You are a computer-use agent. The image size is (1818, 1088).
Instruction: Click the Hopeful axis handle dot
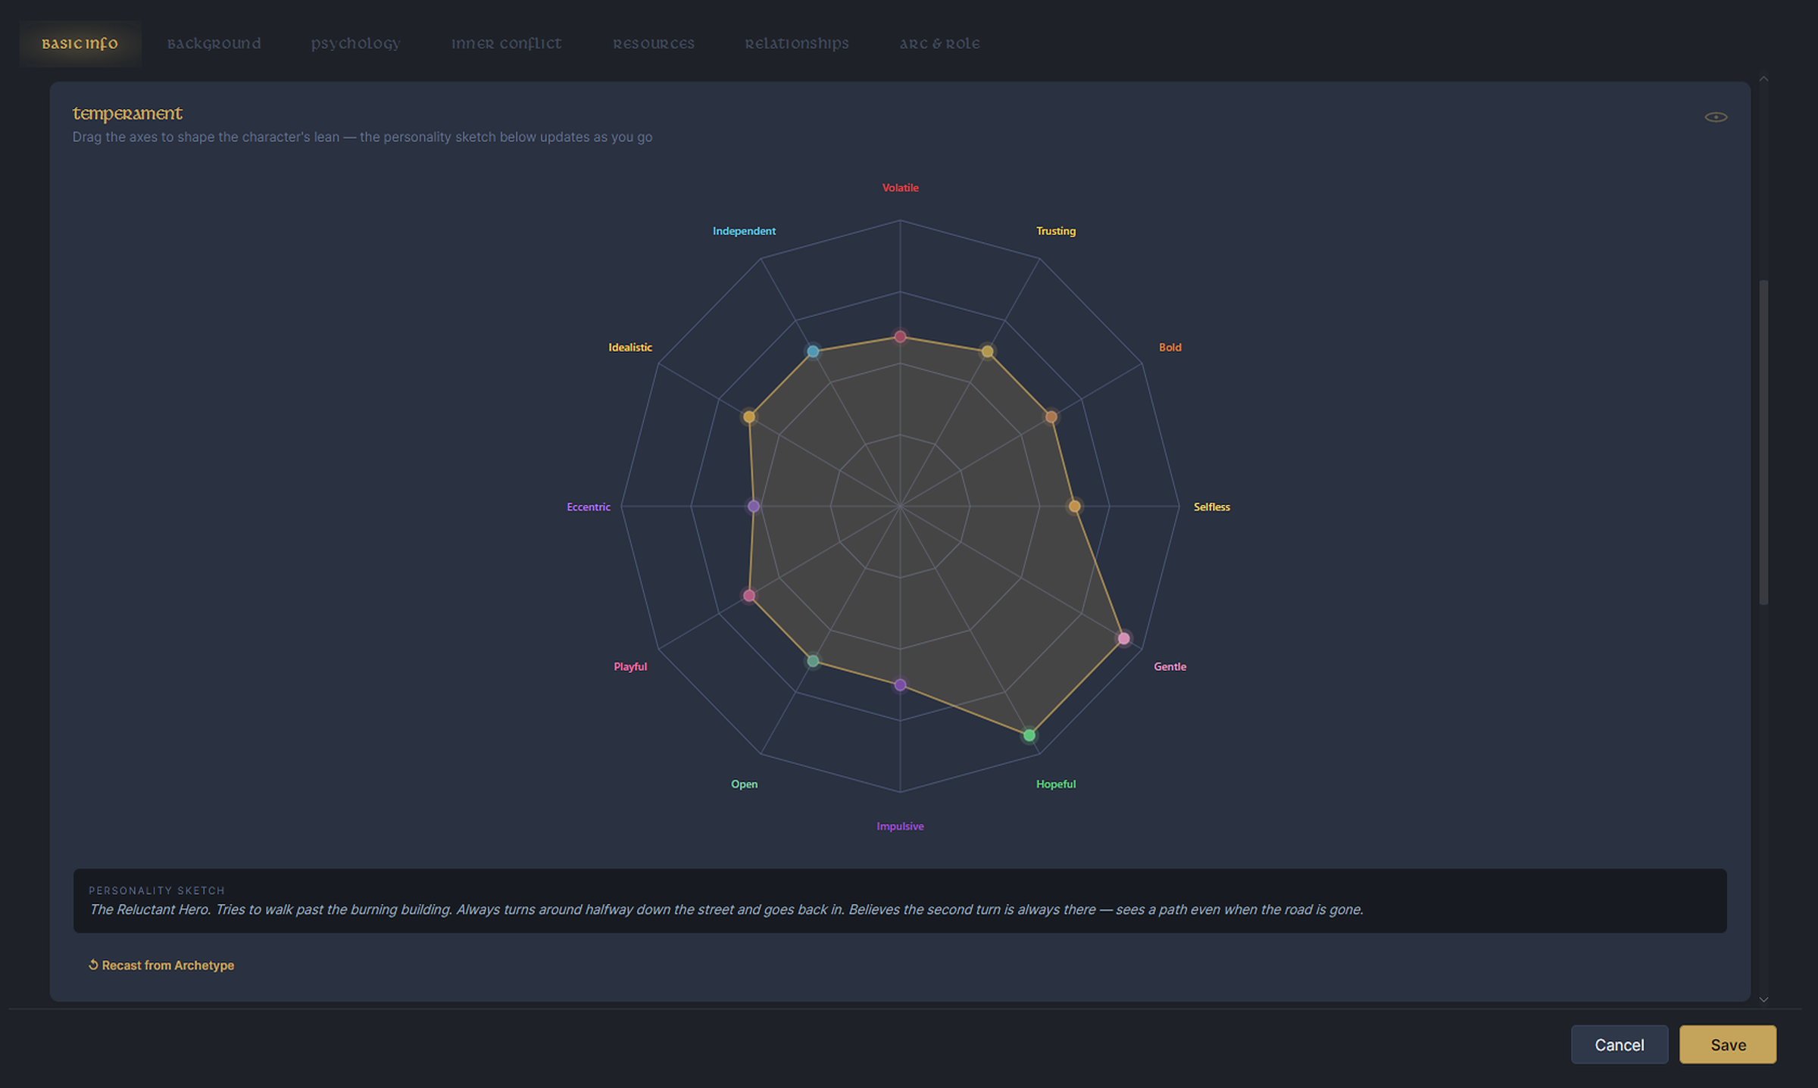pos(1029,735)
